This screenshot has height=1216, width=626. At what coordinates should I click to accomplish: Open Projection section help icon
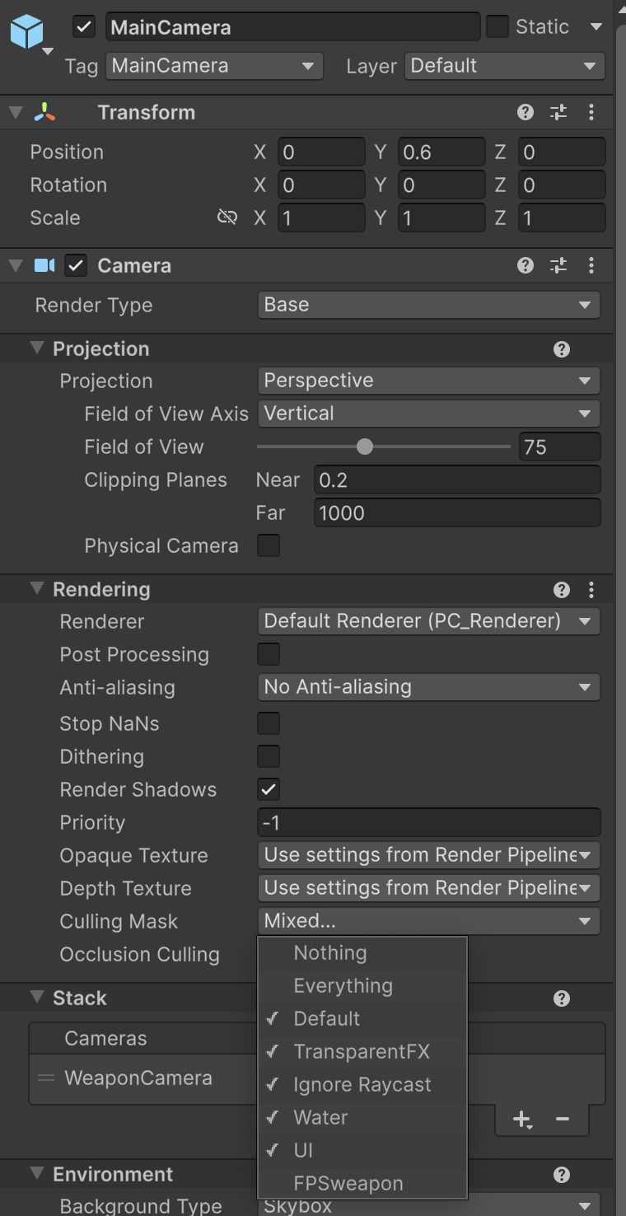tap(561, 349)
